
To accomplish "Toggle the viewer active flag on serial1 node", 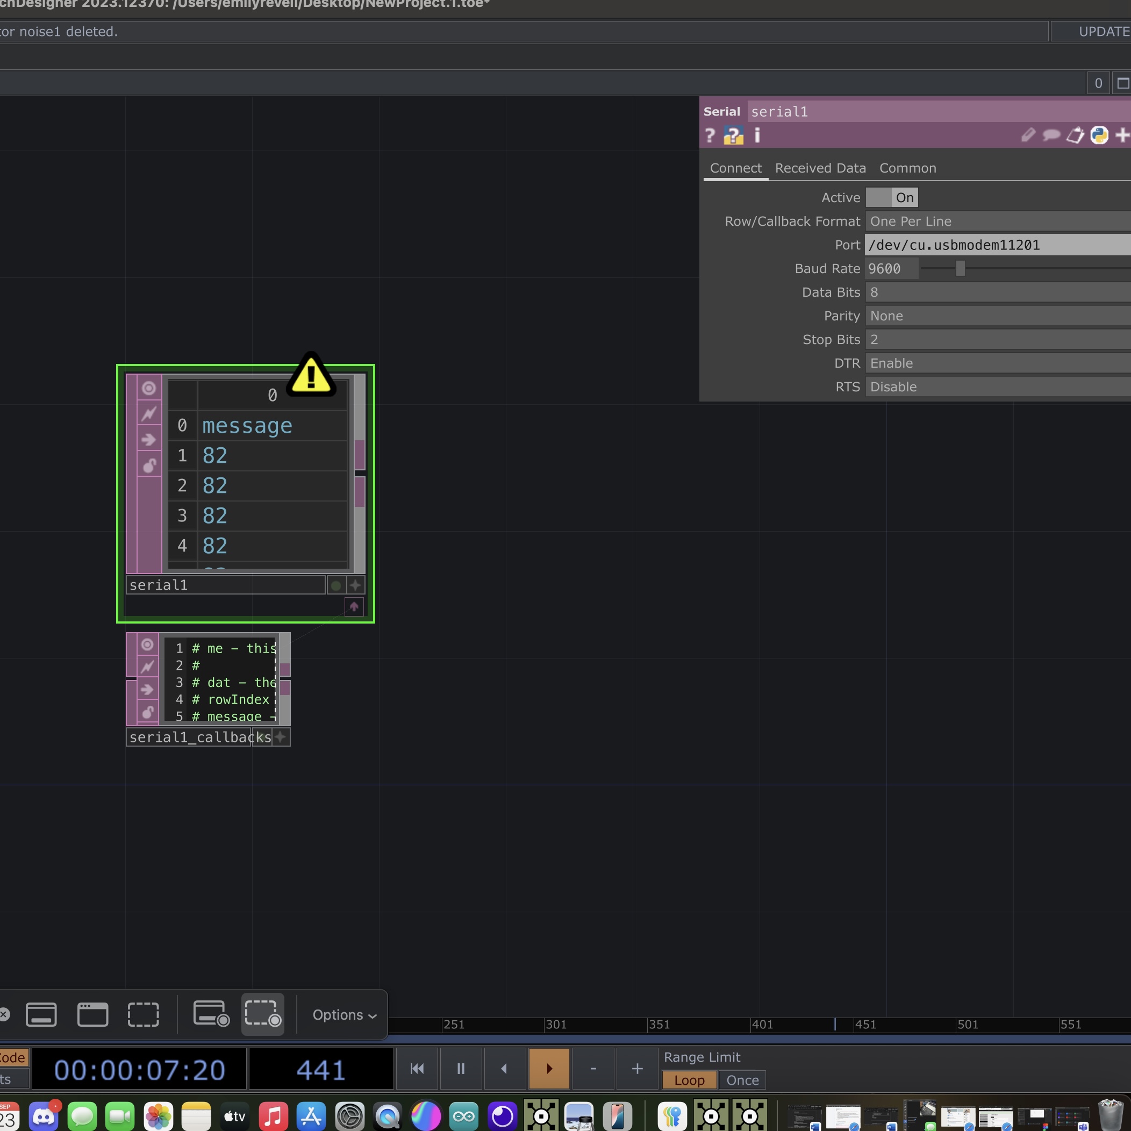I will (x=149, y=388).
